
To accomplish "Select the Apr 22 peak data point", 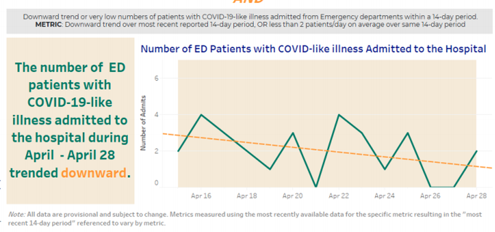I will [339, 115].
